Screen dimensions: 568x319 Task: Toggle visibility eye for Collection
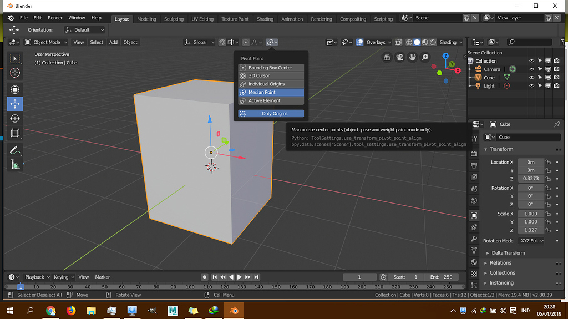point(531,61)
